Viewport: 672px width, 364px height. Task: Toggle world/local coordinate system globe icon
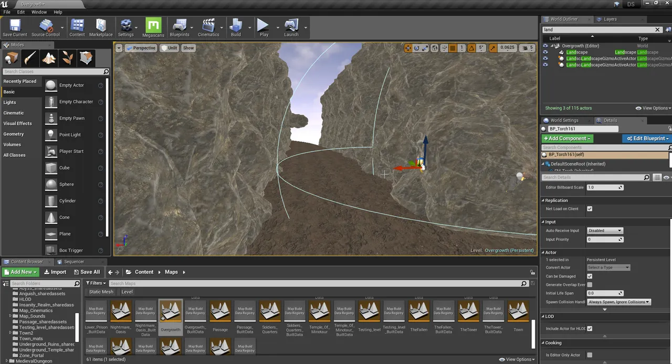[x=434, y=48]
